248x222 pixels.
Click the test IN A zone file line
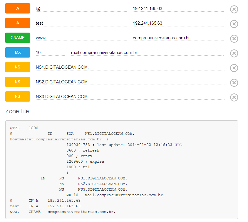tap(45, 206)
